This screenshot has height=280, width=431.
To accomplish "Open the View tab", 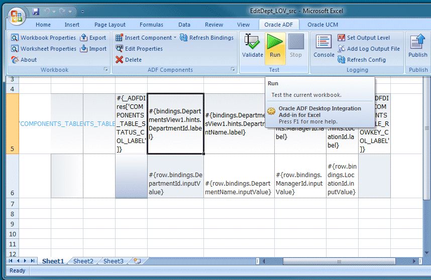I will (x=243, y=25).
